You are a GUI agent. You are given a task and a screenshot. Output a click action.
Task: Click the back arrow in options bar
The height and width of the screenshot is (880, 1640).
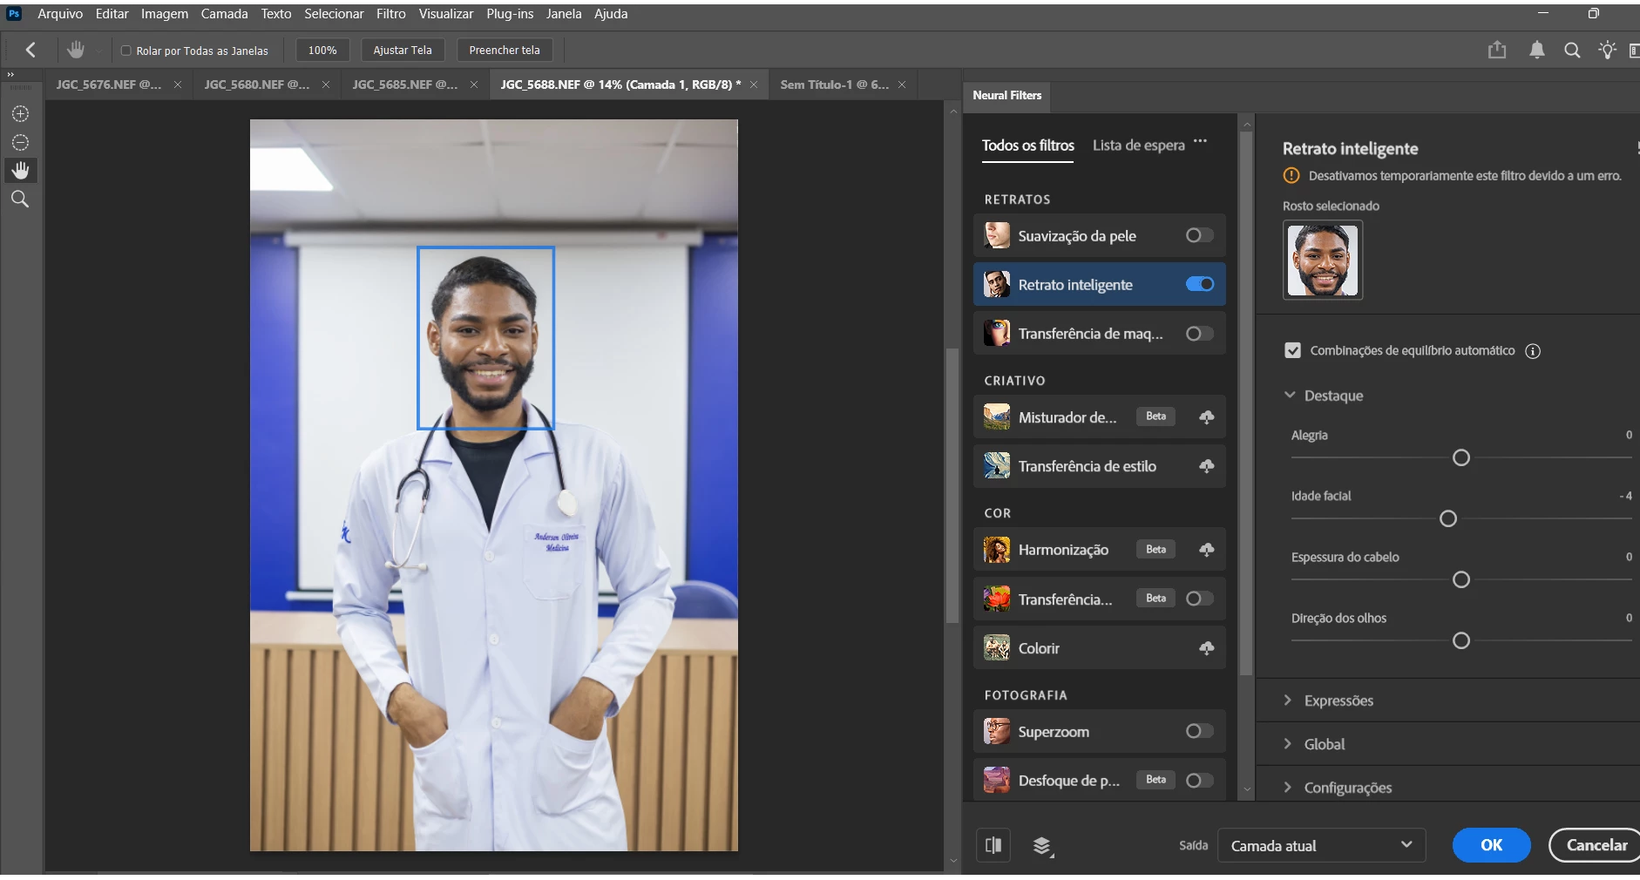(30, 50)
